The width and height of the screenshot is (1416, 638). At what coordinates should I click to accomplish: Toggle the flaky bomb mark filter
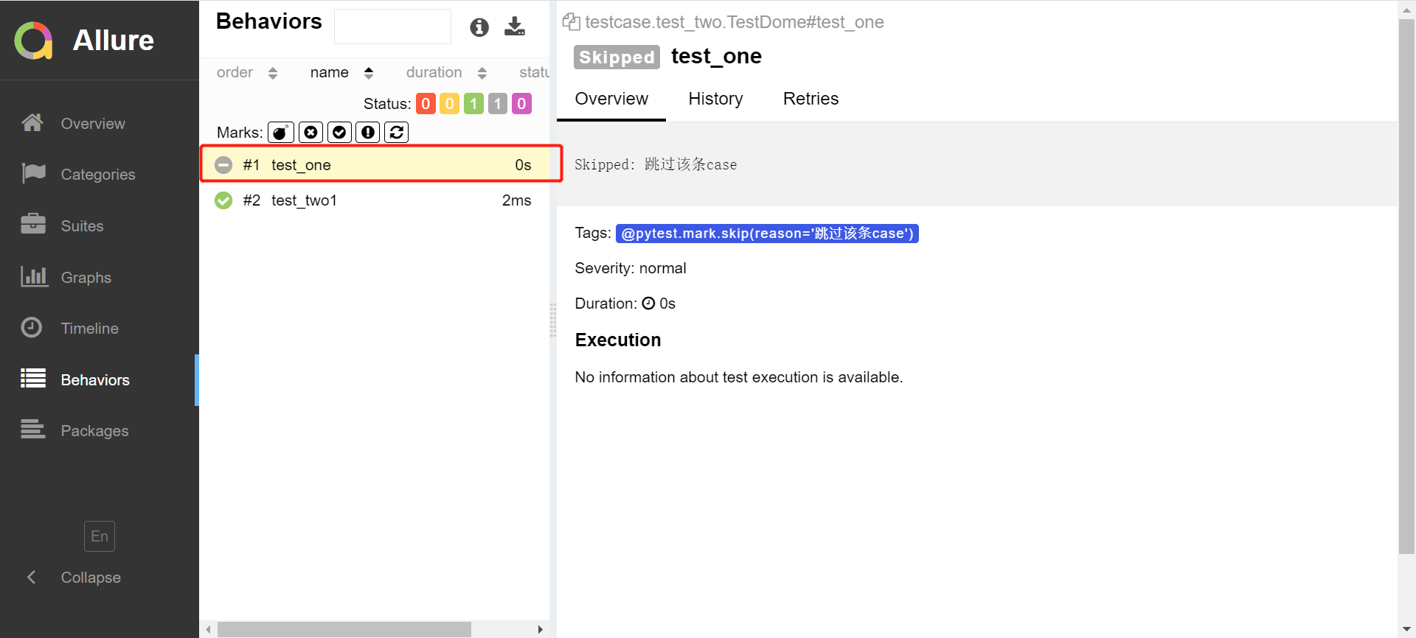[x=281, y=133]
